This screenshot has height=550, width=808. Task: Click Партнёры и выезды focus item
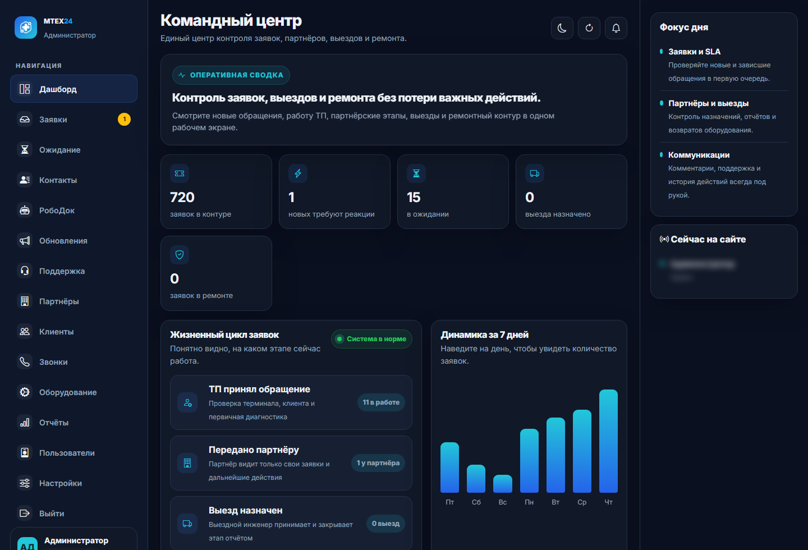tap(724, 116)
